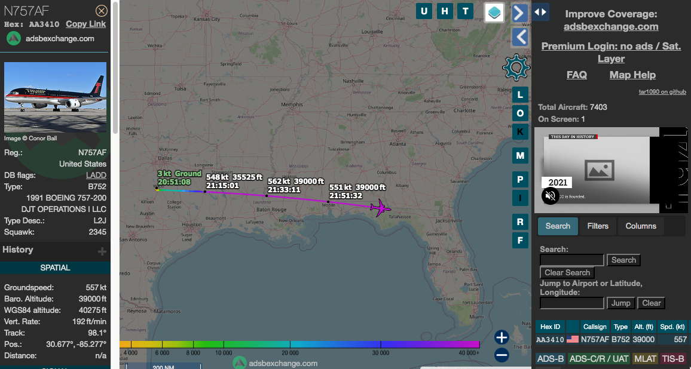Click the Copy Link link
The image size is (691, 369).
(86, 24)
